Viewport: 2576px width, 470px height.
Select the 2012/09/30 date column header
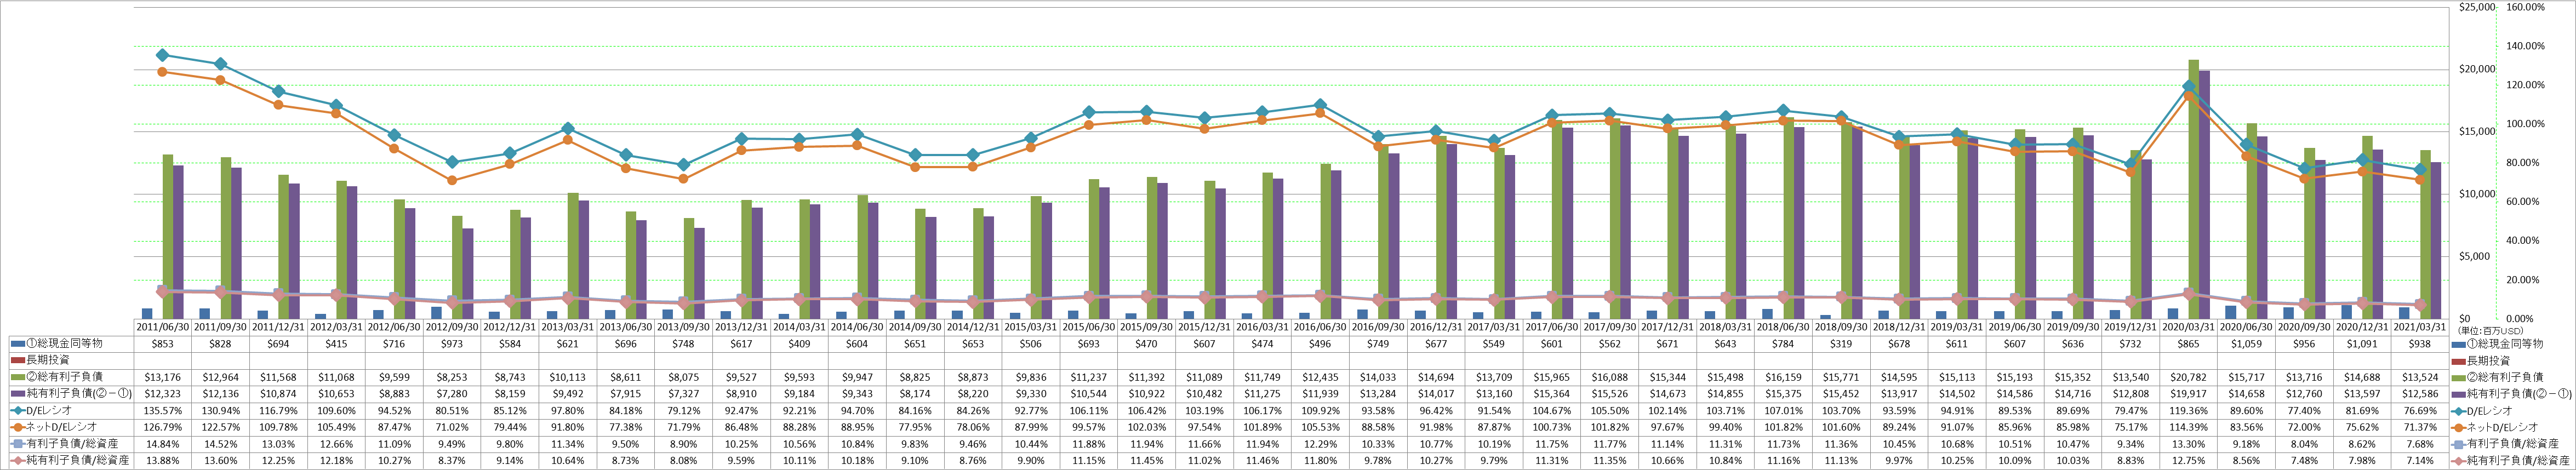coord(452,326)
